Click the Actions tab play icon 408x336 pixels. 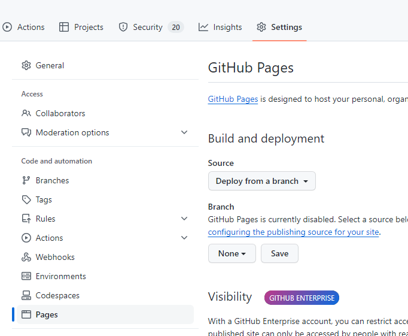click(x=7, y=27)
